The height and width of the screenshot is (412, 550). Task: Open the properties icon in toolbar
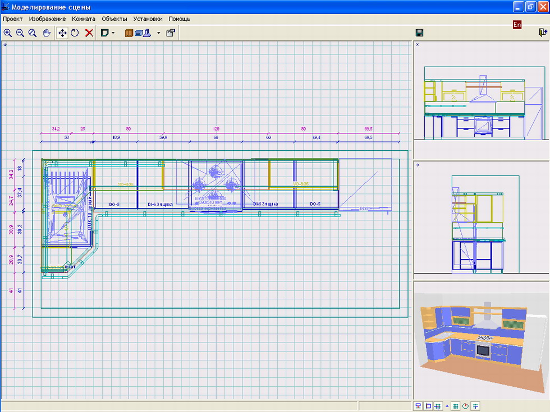pyautogui.click(x=171, y=33)
